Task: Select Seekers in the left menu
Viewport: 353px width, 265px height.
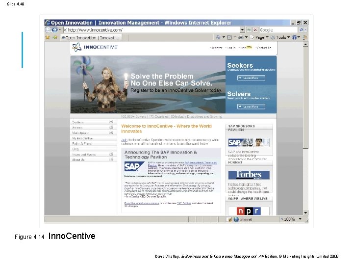Action: coord(78,122)
